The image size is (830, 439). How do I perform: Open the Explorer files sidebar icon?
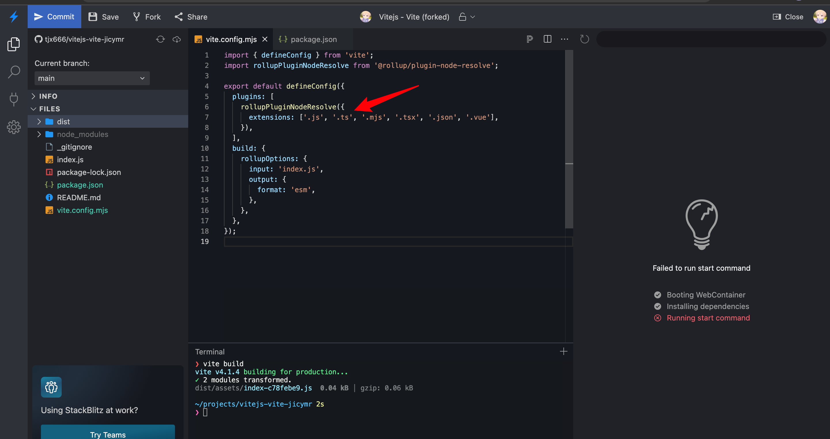tap(14, 44)
